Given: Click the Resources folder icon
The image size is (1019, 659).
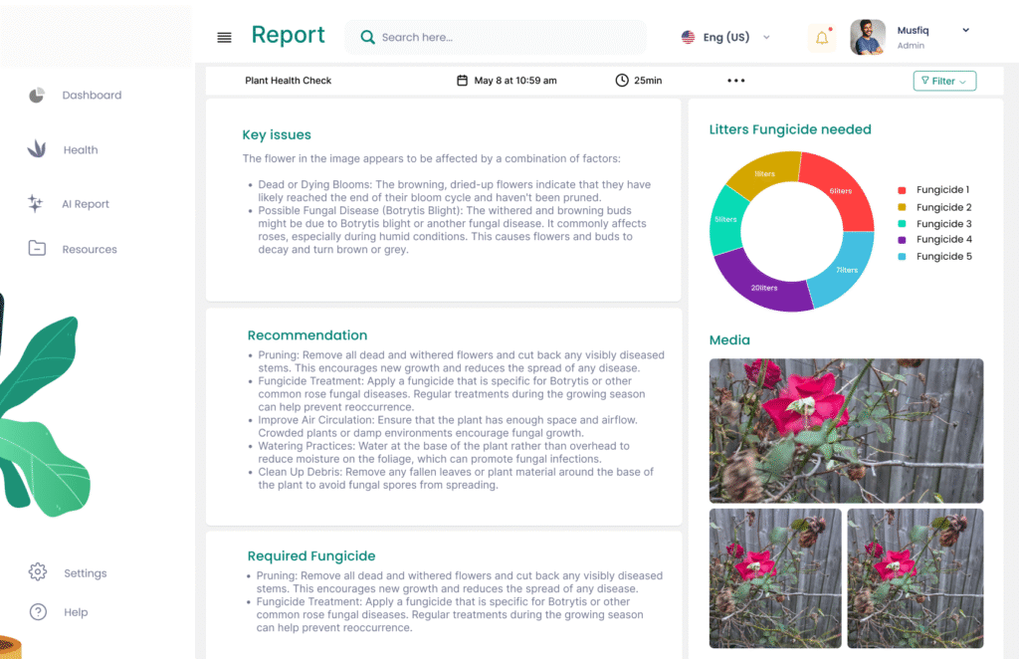Looking at the screenshot, I should (x=37, y=249).
